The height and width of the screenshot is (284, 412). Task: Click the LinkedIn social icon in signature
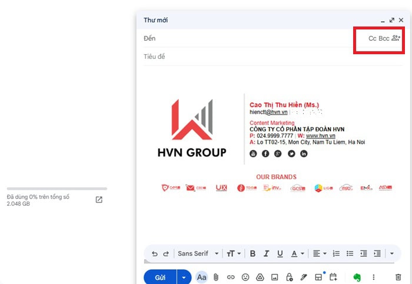click(304, 154)
